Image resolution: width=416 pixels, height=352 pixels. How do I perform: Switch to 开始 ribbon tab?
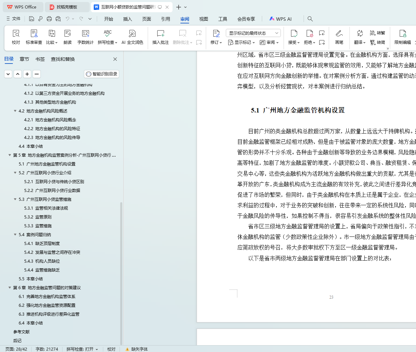tap(109, 19)
